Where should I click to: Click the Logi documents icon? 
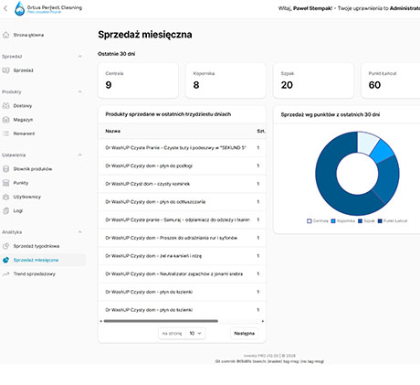pyautogui.click(x=5, y=210)
